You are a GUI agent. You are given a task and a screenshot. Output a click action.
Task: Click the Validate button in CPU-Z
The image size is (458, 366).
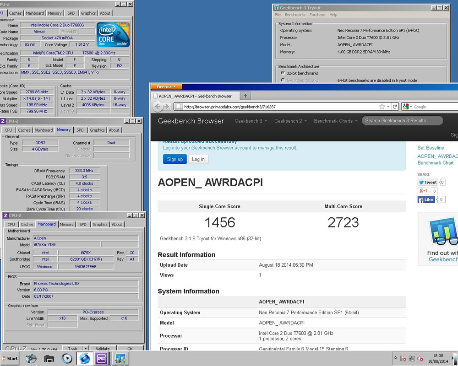103,349
